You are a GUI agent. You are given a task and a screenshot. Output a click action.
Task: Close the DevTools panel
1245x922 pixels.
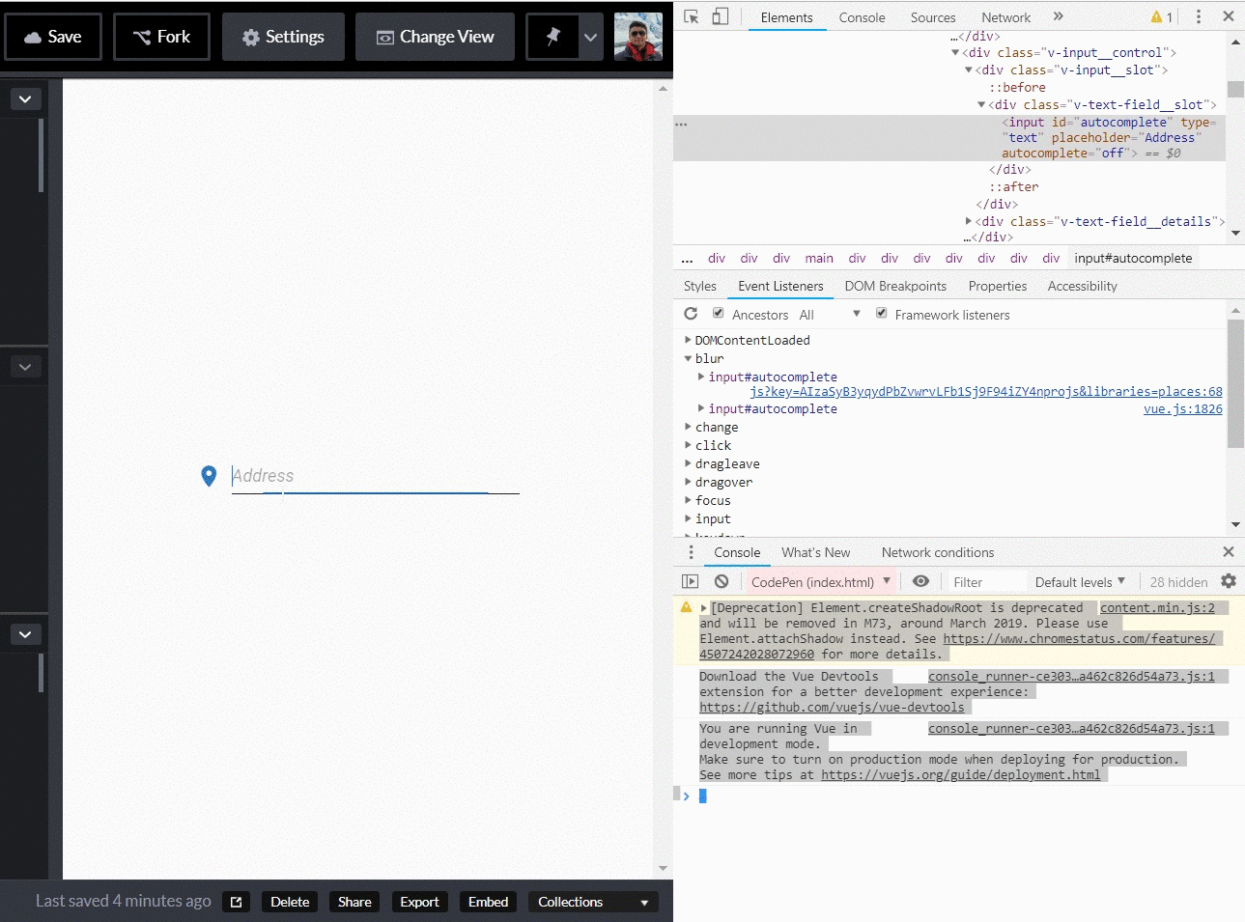click(1229, 16)
